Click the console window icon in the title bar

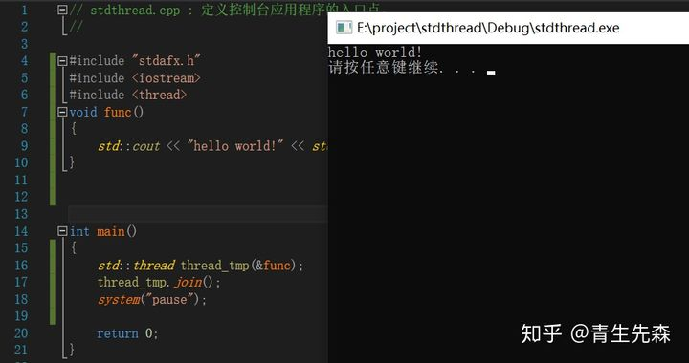pyautogui.click(x=344, y=28)
